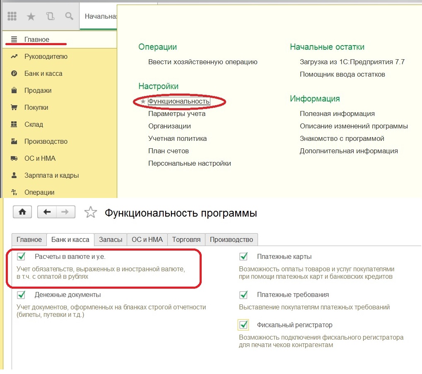Click the Банк и касса ruble icon
The height and width of the screenshot is (374, 422).
14,73
